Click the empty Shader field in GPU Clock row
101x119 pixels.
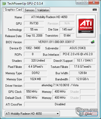tap(88, 92)
